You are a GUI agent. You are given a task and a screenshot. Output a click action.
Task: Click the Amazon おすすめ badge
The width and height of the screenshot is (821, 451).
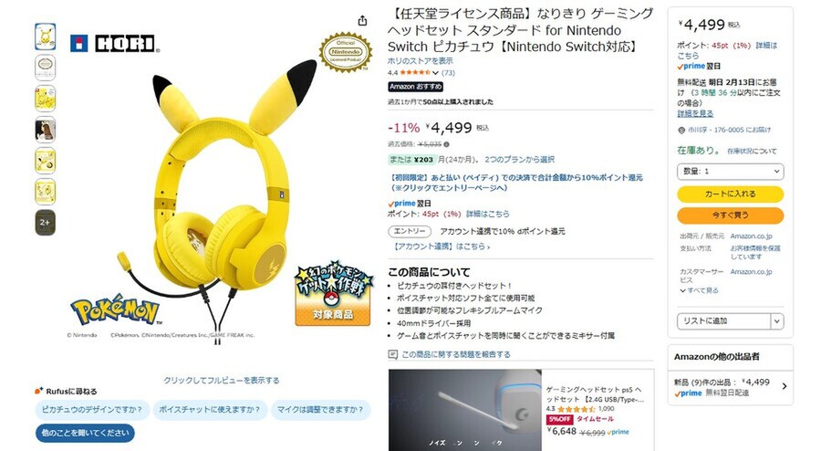pyautogui.click(x=416, y=87)
